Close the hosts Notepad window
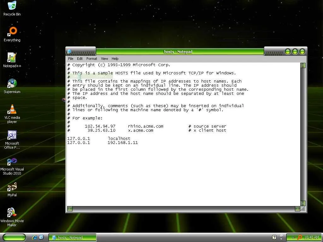The height and width of the screenshot is (242, 323). coord(302,51)
